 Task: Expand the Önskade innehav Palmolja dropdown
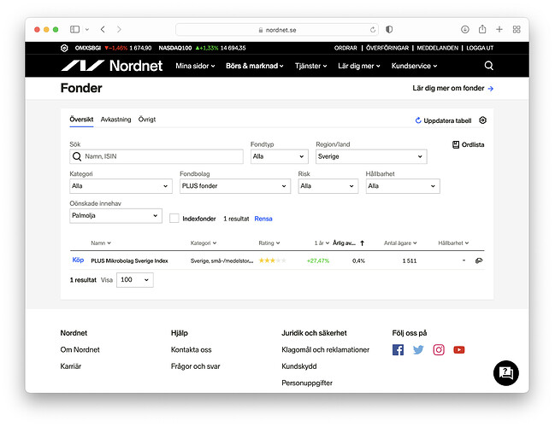pos(115,216)
